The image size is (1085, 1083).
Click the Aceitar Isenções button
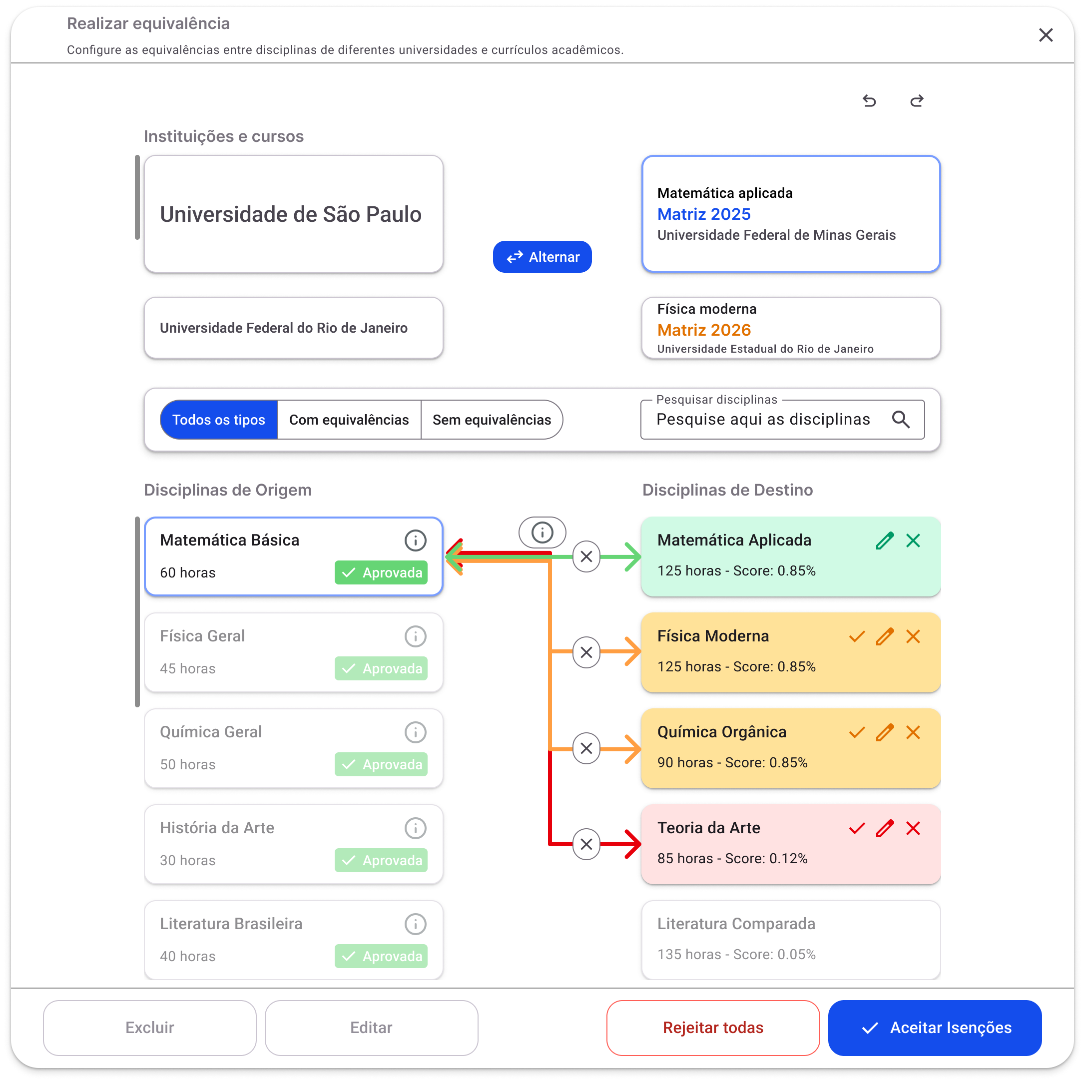point(935,1028)
